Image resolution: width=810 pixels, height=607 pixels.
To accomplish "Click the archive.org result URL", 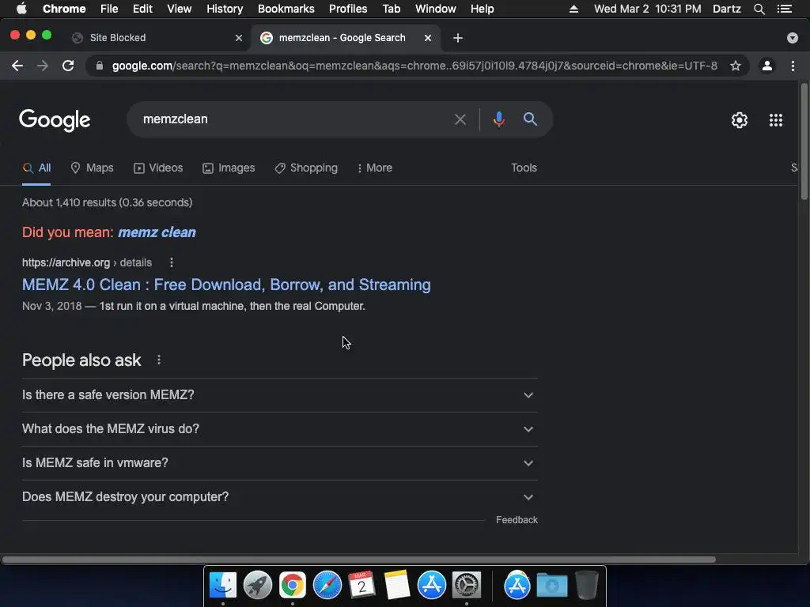I will pyautogui.click(x=87, y=262).
